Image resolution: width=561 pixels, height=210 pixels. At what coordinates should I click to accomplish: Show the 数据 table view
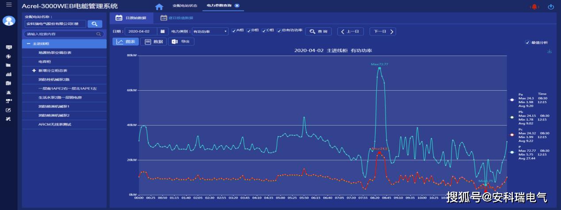pos(153,42)
